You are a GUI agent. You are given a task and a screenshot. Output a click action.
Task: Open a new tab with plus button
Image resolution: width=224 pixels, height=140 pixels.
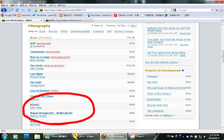pos(91,20)
